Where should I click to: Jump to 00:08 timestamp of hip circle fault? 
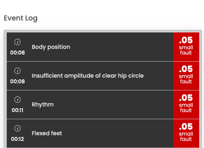[18, 82]
